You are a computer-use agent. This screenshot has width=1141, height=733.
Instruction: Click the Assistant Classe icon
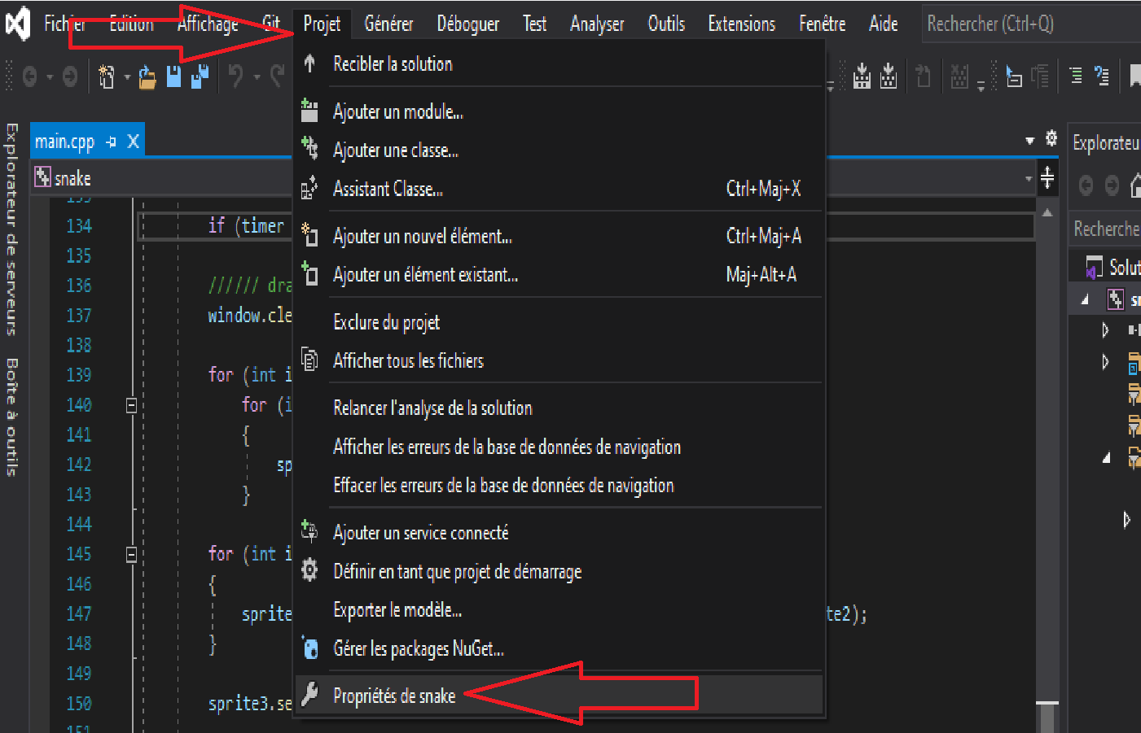pos(309,188)
